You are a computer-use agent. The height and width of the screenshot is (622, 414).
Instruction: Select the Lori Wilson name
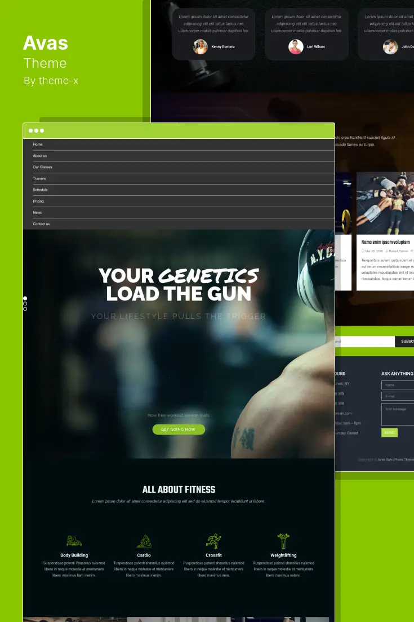coord(316,47)
